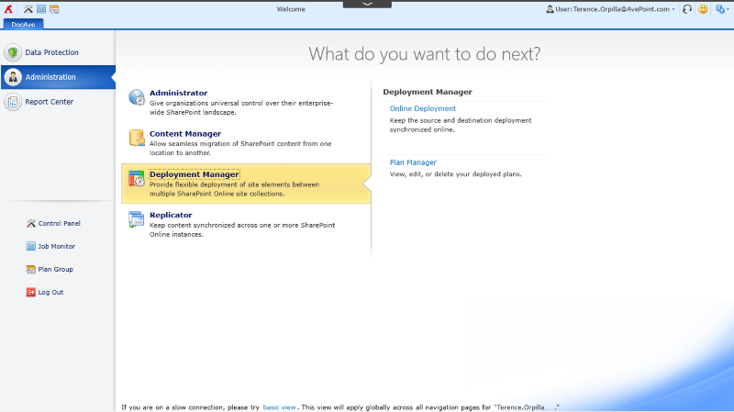This screenshot has height=412, width=734.
Task: Click the Administration person icon
Action: click(x=13, y=77)
